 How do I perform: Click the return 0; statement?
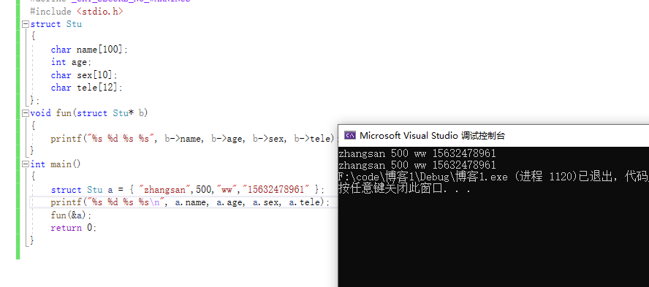pos(74,228)
